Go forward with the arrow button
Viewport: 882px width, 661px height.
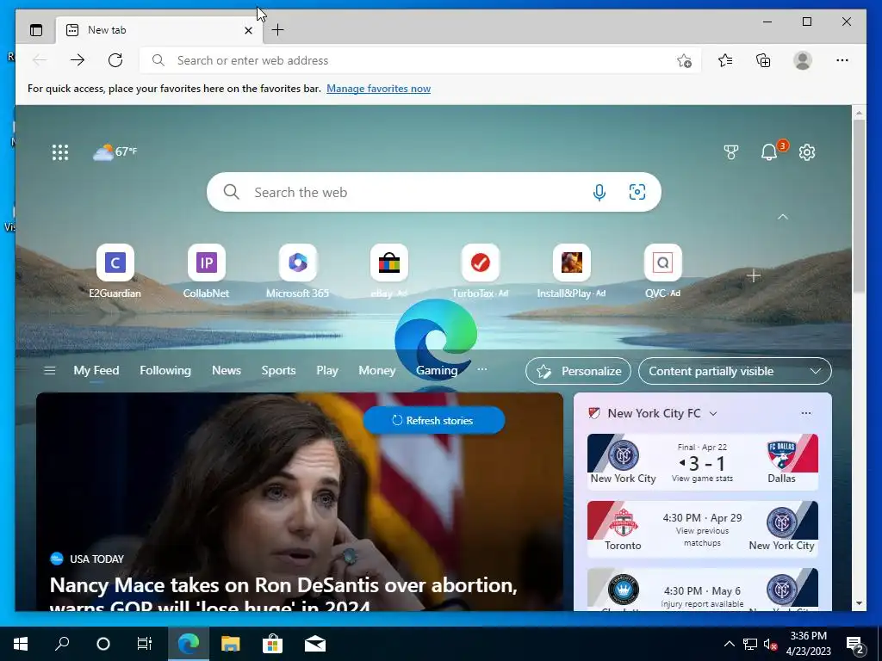(78, 60)
